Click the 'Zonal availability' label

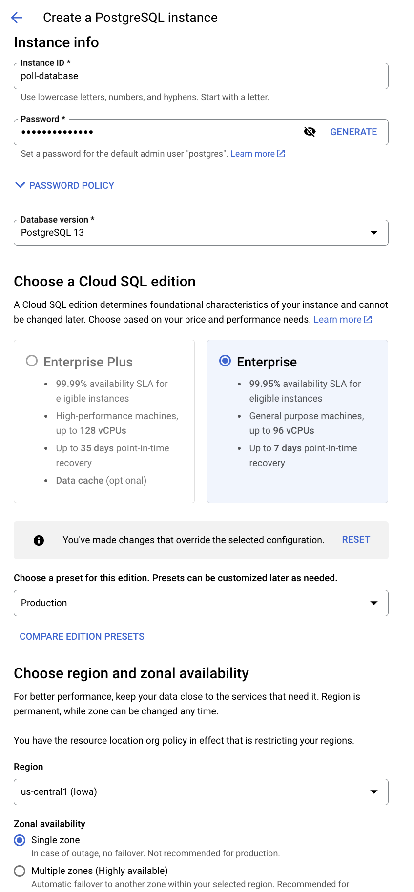pos(49,824)
